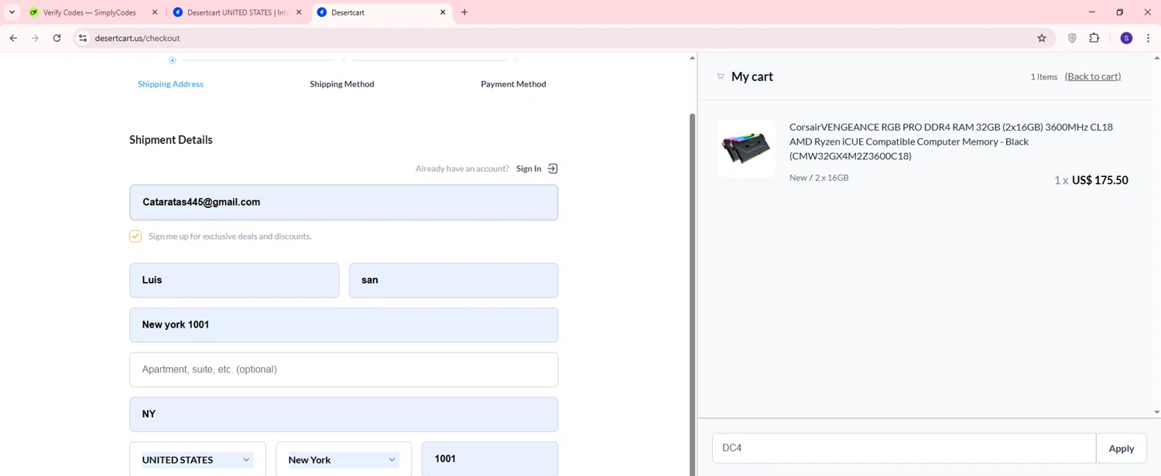Screen dimensions: 1161x476
Task: Open the New York state dropdown
Action: pos(344,460)
